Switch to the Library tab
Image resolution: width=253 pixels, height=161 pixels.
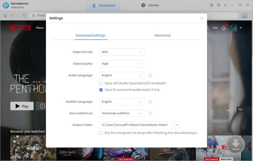150,5
